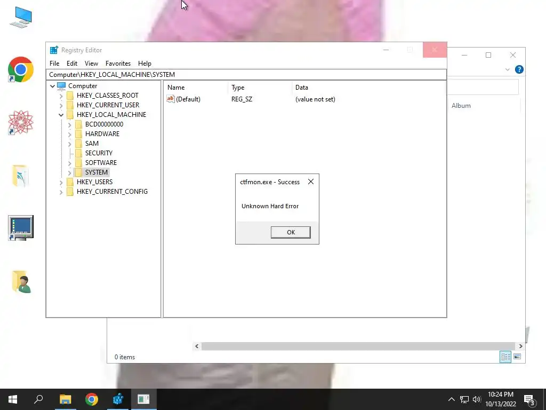Open the File menu
The image size is (546, 410).
[x=54, y=64]
